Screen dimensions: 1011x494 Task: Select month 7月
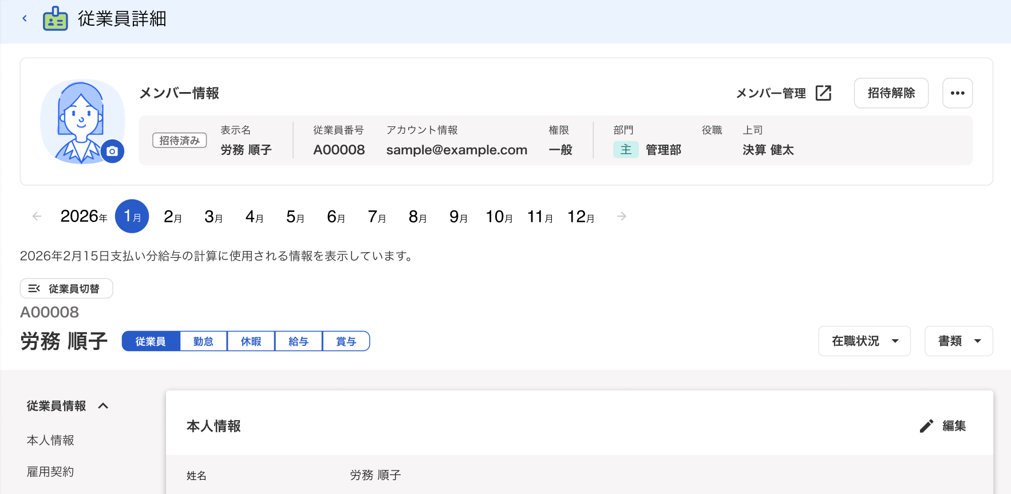click(x=377, y=216)
